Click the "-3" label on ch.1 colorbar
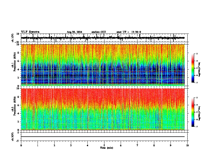 click(196, 54)
